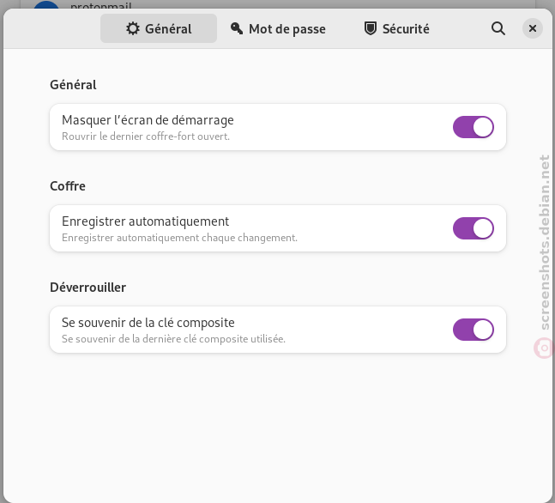Switch to the Mot de passe tab
Screen dimensions: 555x503
(x=278, y=28)
